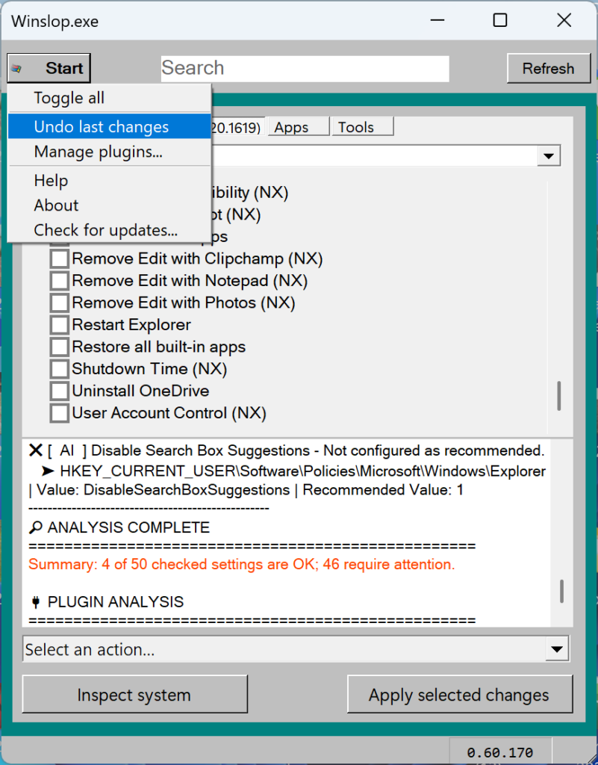The image size is (598, 765).
Task: Click the Start button with logo icon
Action: (x=49, y=69)
